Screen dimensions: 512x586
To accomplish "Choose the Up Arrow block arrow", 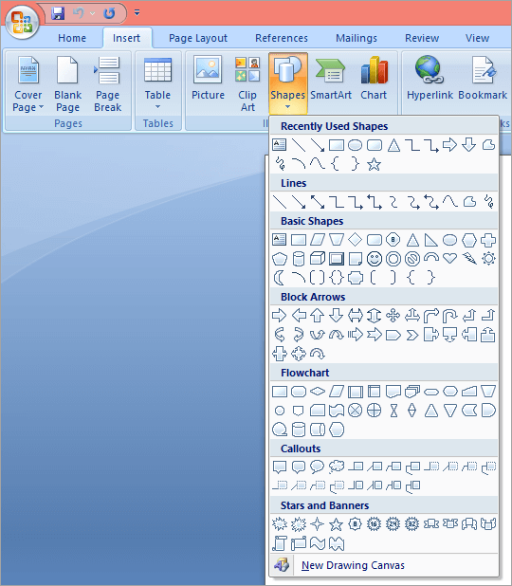I will click(318, 316).
